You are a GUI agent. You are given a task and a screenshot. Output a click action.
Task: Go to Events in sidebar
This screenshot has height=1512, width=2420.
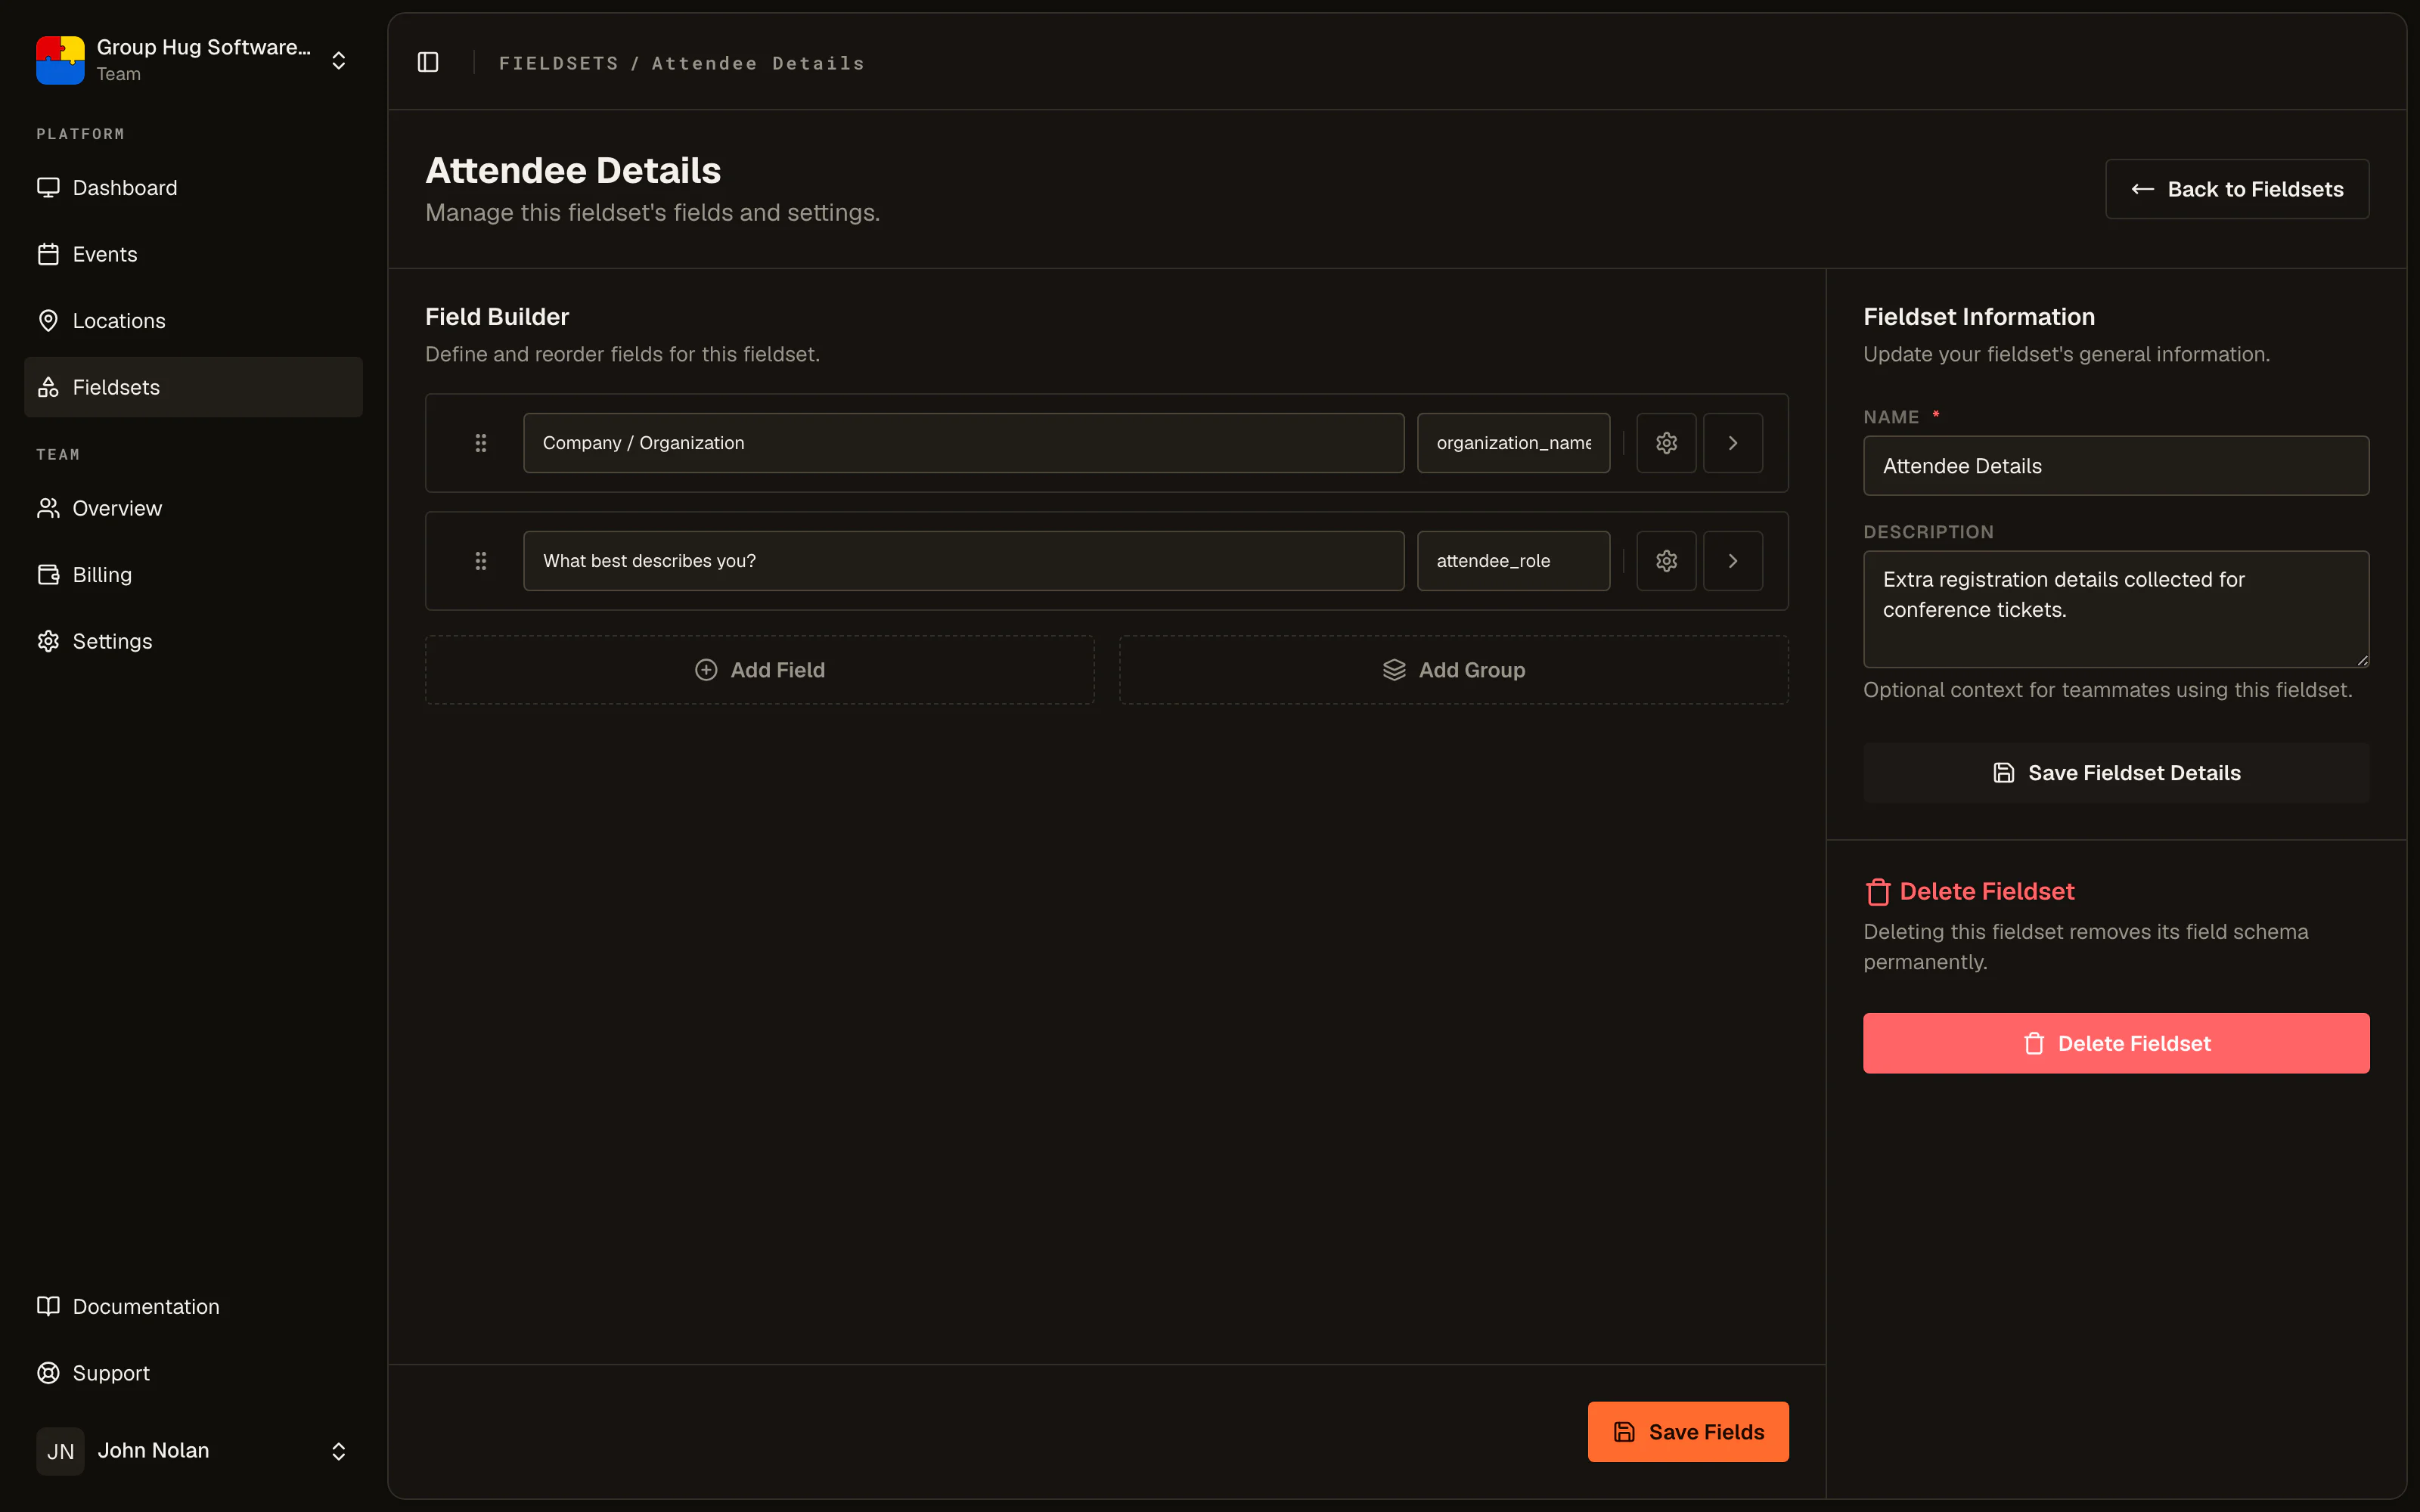(193, 254)
